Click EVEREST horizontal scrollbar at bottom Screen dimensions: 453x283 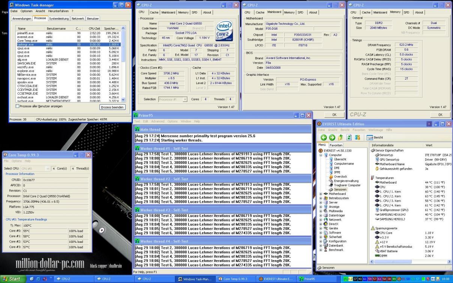[411, 262]
